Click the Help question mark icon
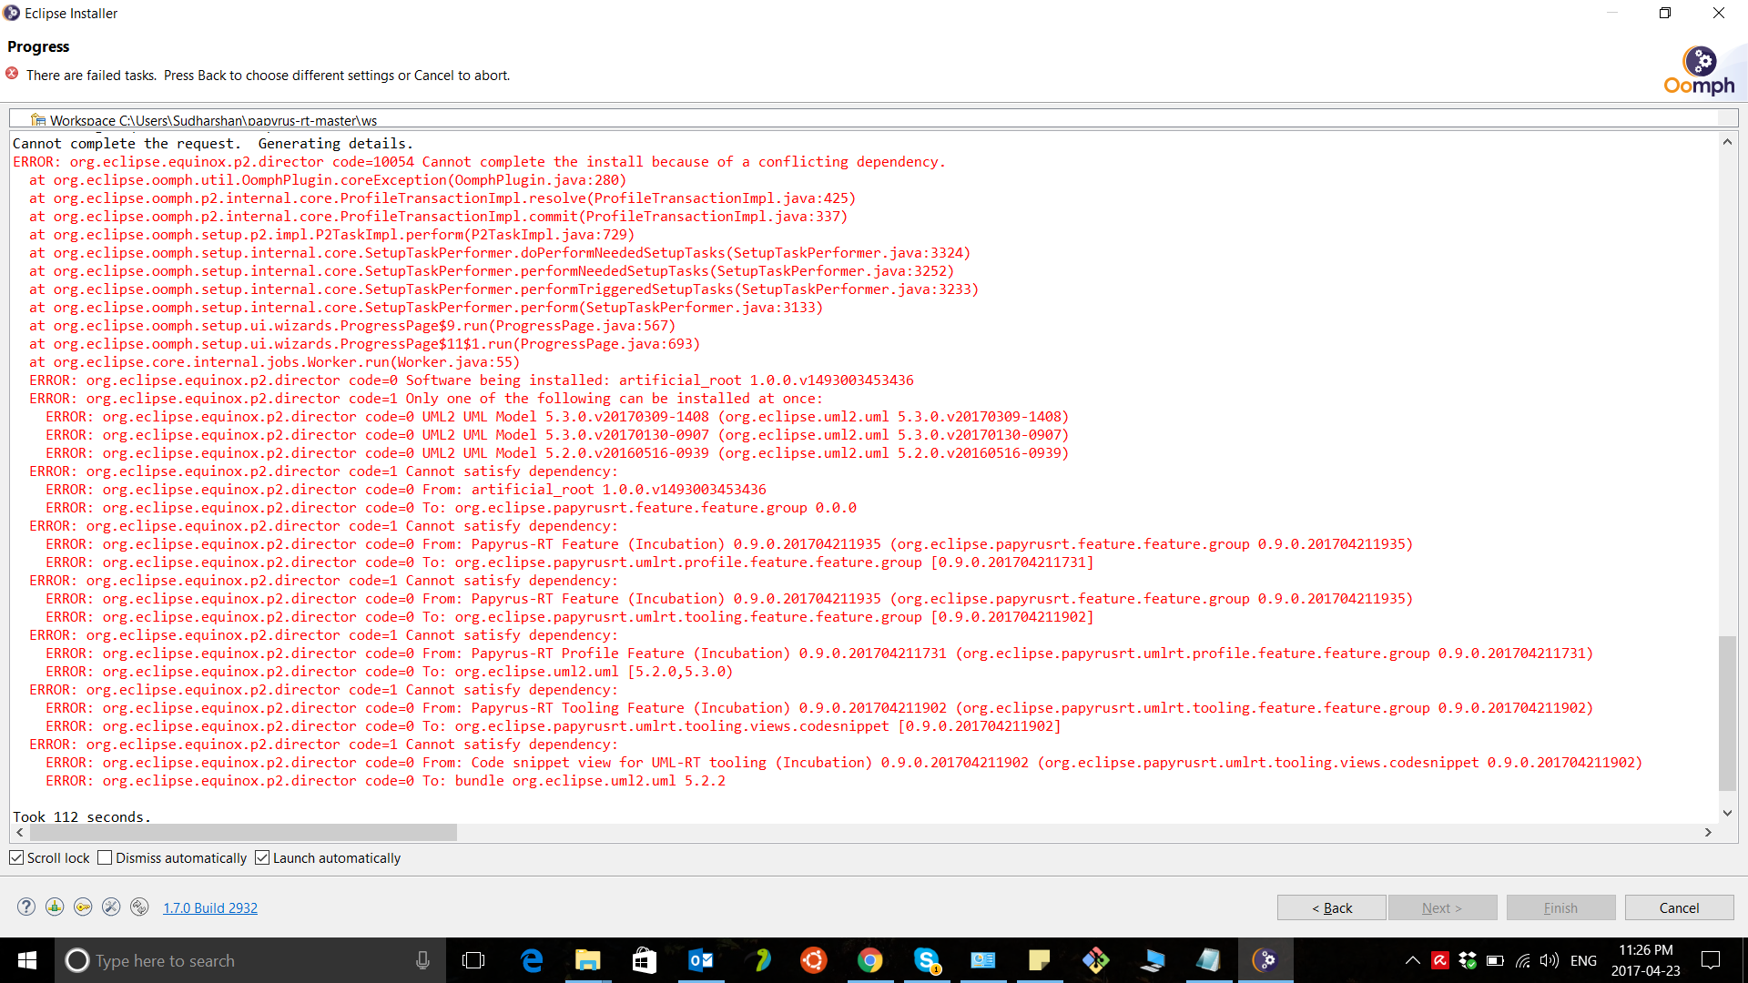This screenshot has height=983, width=1748. click(x=26, y=907)
